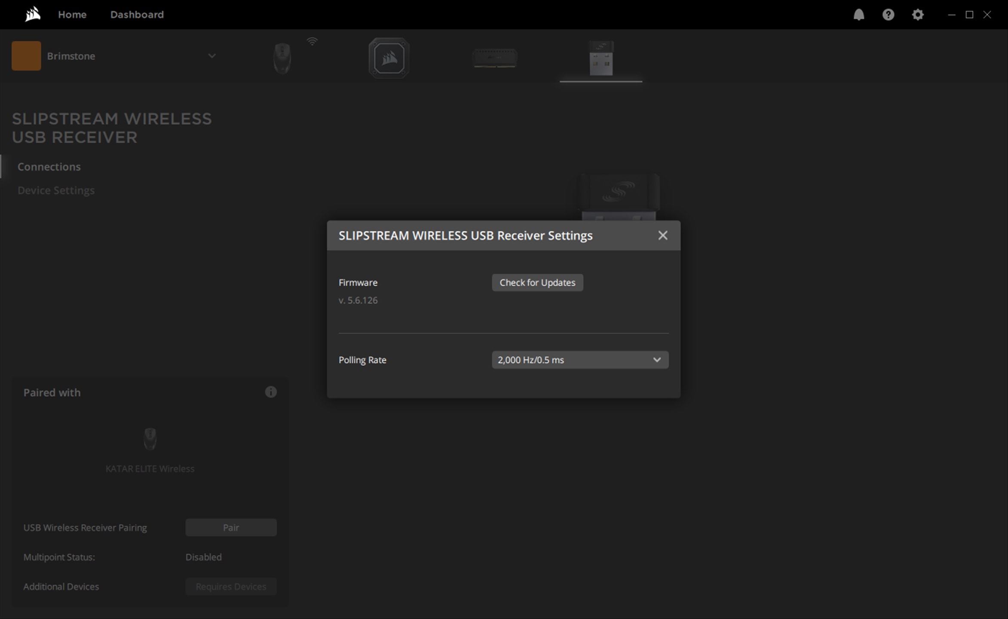Open the settings gear icon
Image resolution: width=1008 pixels, height=619 pixels.
[917, 15]
